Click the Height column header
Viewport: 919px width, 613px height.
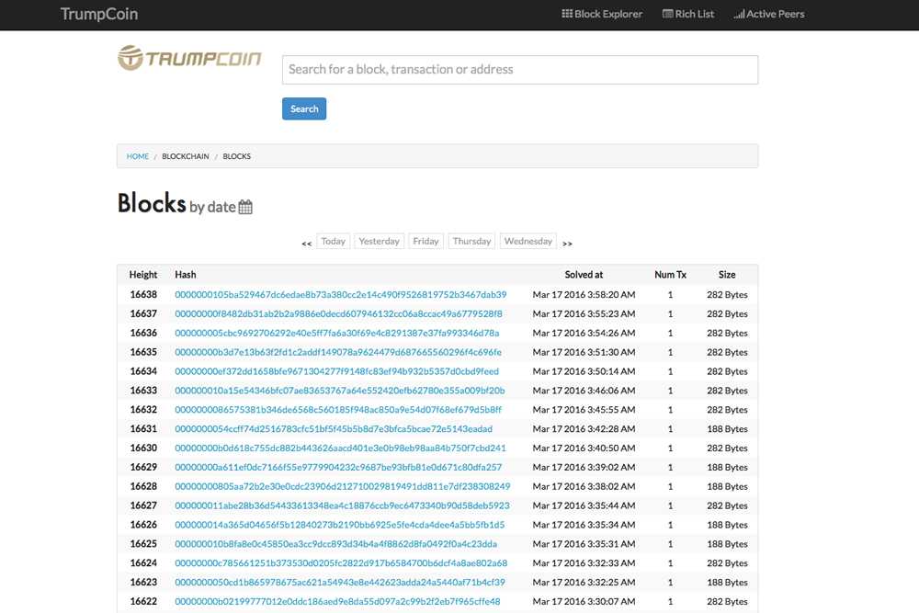(143, 275)
